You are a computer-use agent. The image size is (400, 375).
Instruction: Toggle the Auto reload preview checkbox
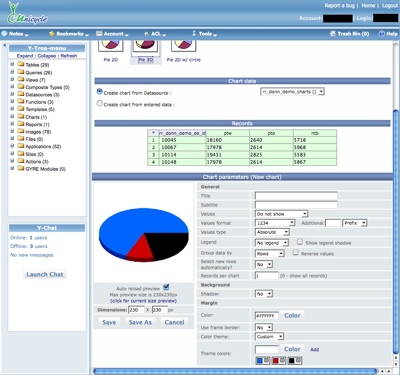(166, 287)
